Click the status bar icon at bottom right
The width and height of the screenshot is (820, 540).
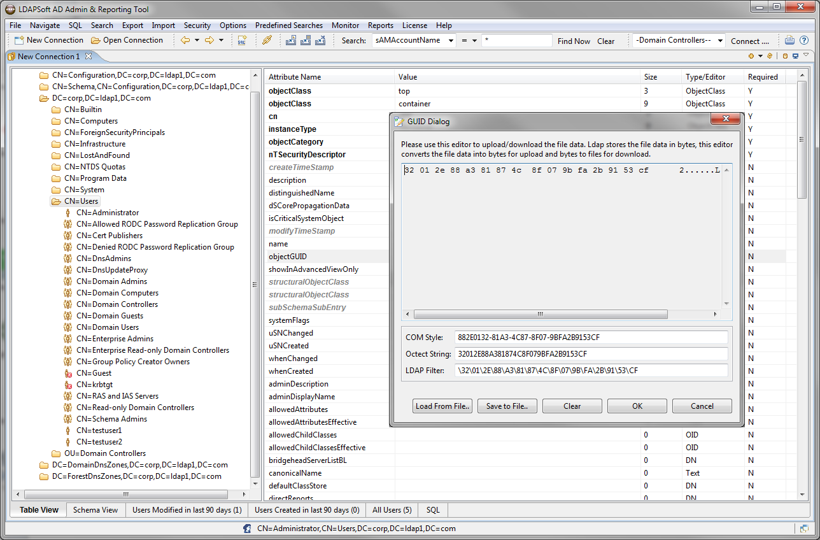[x=805, y=529]
